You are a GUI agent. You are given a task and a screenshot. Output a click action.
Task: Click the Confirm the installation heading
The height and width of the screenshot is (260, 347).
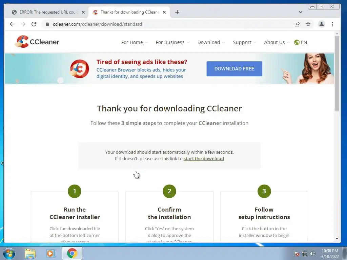169,213
